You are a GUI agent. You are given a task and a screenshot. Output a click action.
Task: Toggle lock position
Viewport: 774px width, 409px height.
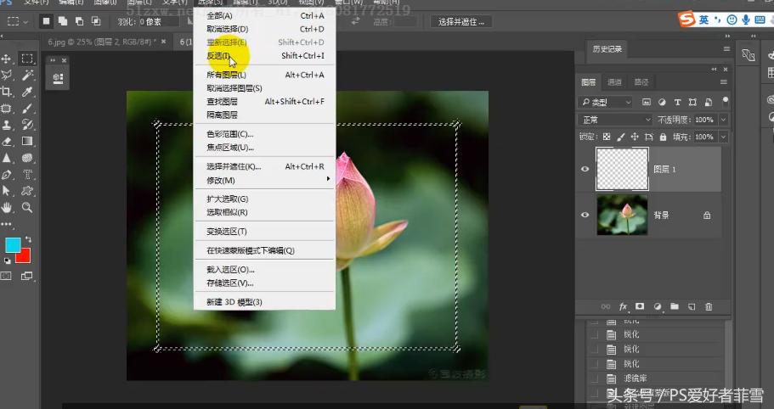pyautogui.click(x=635, y=137)
